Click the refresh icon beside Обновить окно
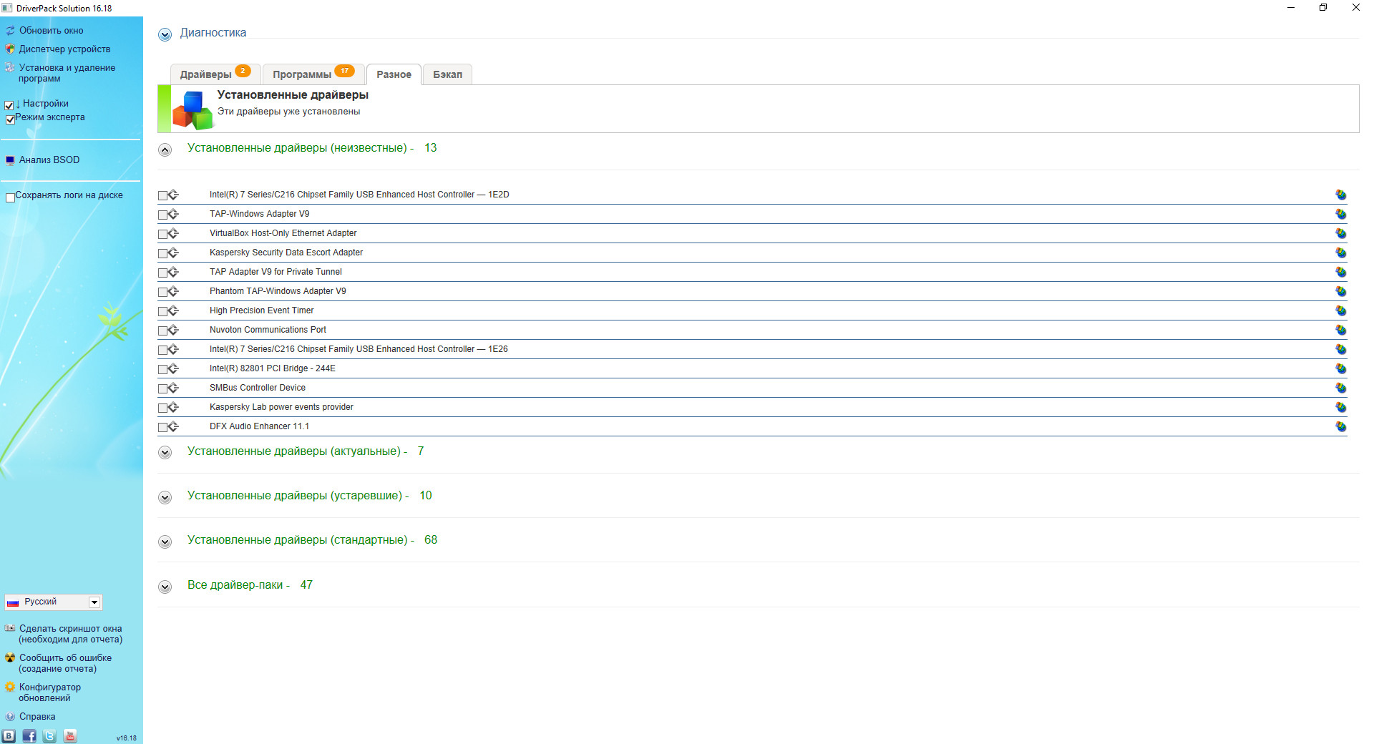1374x744 pixels. click(x=10, y=31)
